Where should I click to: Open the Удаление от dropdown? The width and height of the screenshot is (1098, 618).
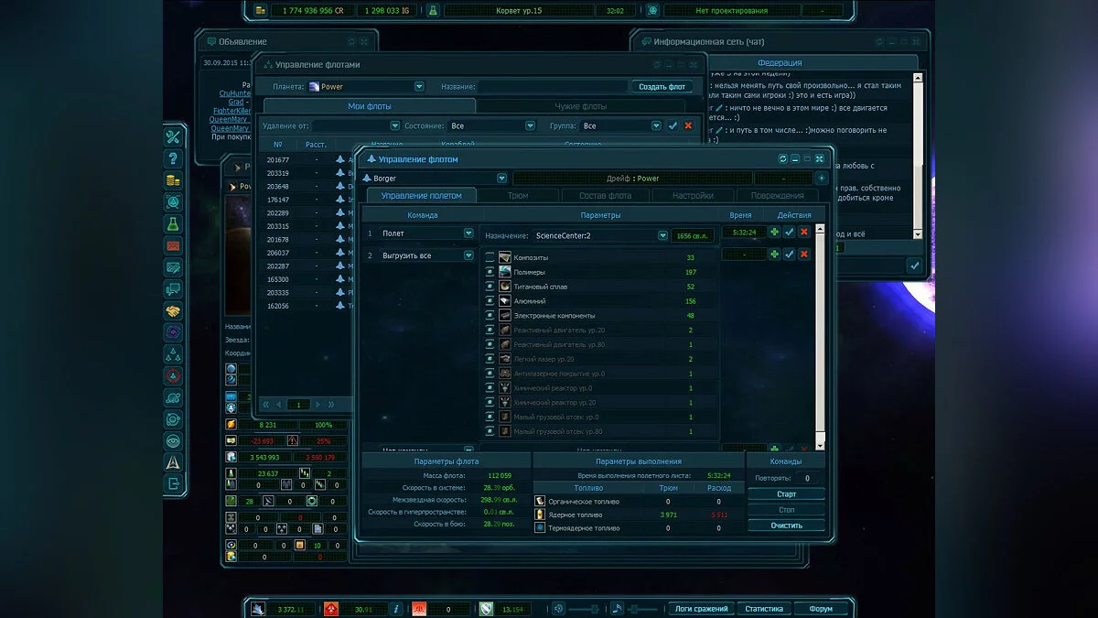[x=395, y=125]
